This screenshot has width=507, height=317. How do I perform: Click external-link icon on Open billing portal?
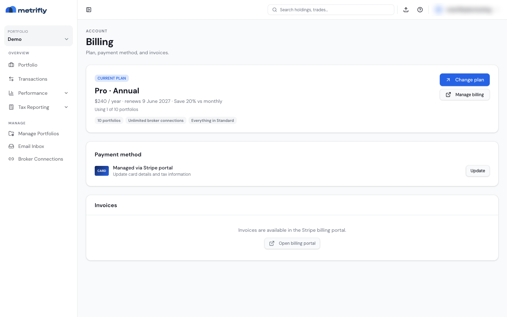(x=272, y=243)
